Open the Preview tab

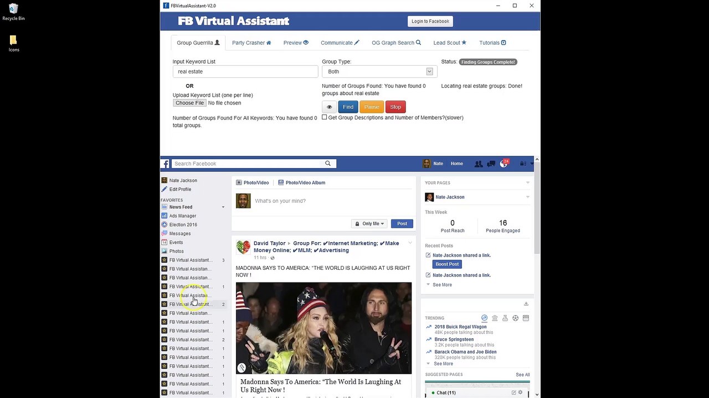(296, 43)
